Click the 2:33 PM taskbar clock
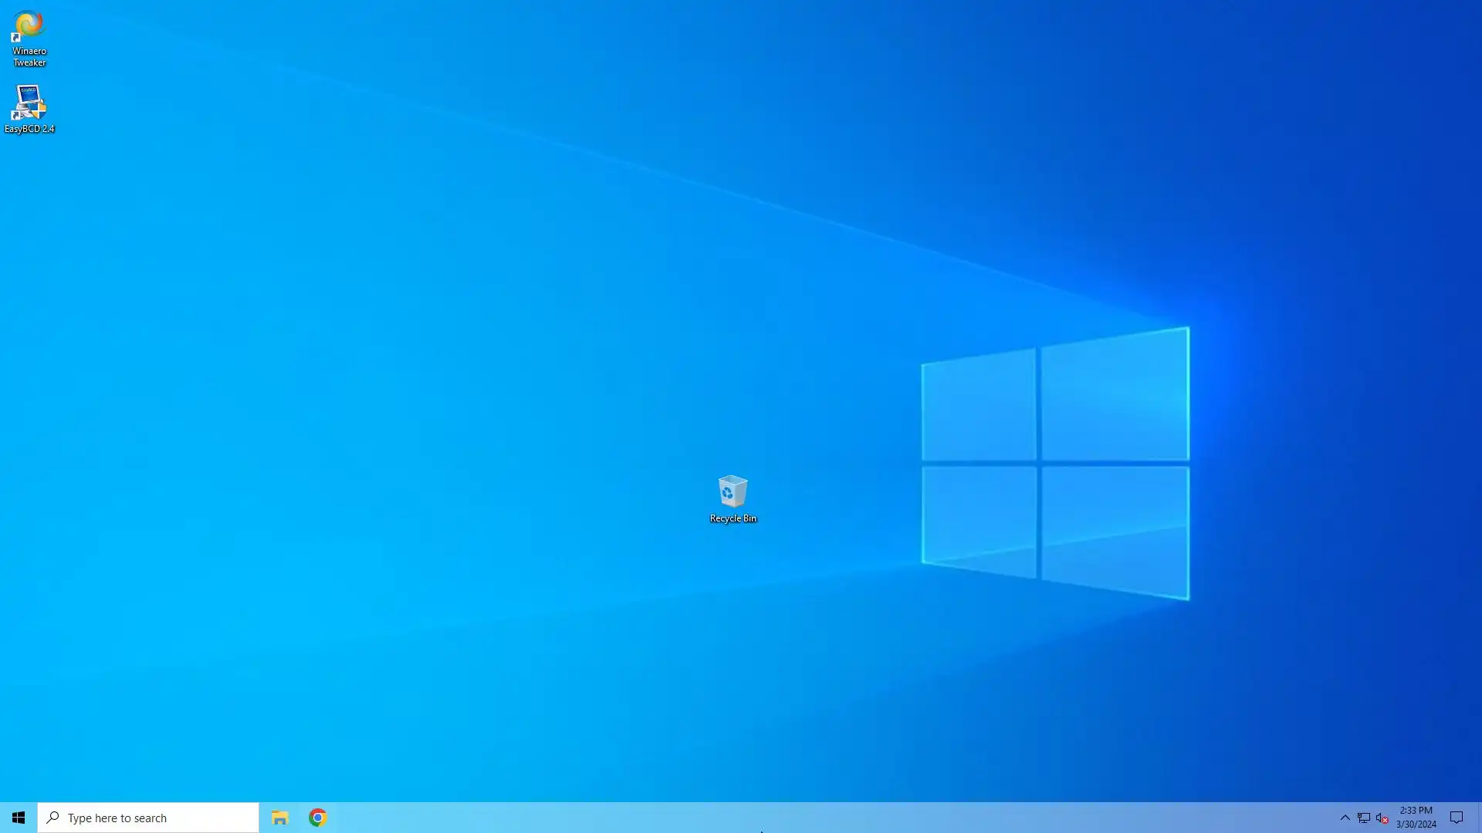The image size is (1482, 833). 1416,811
